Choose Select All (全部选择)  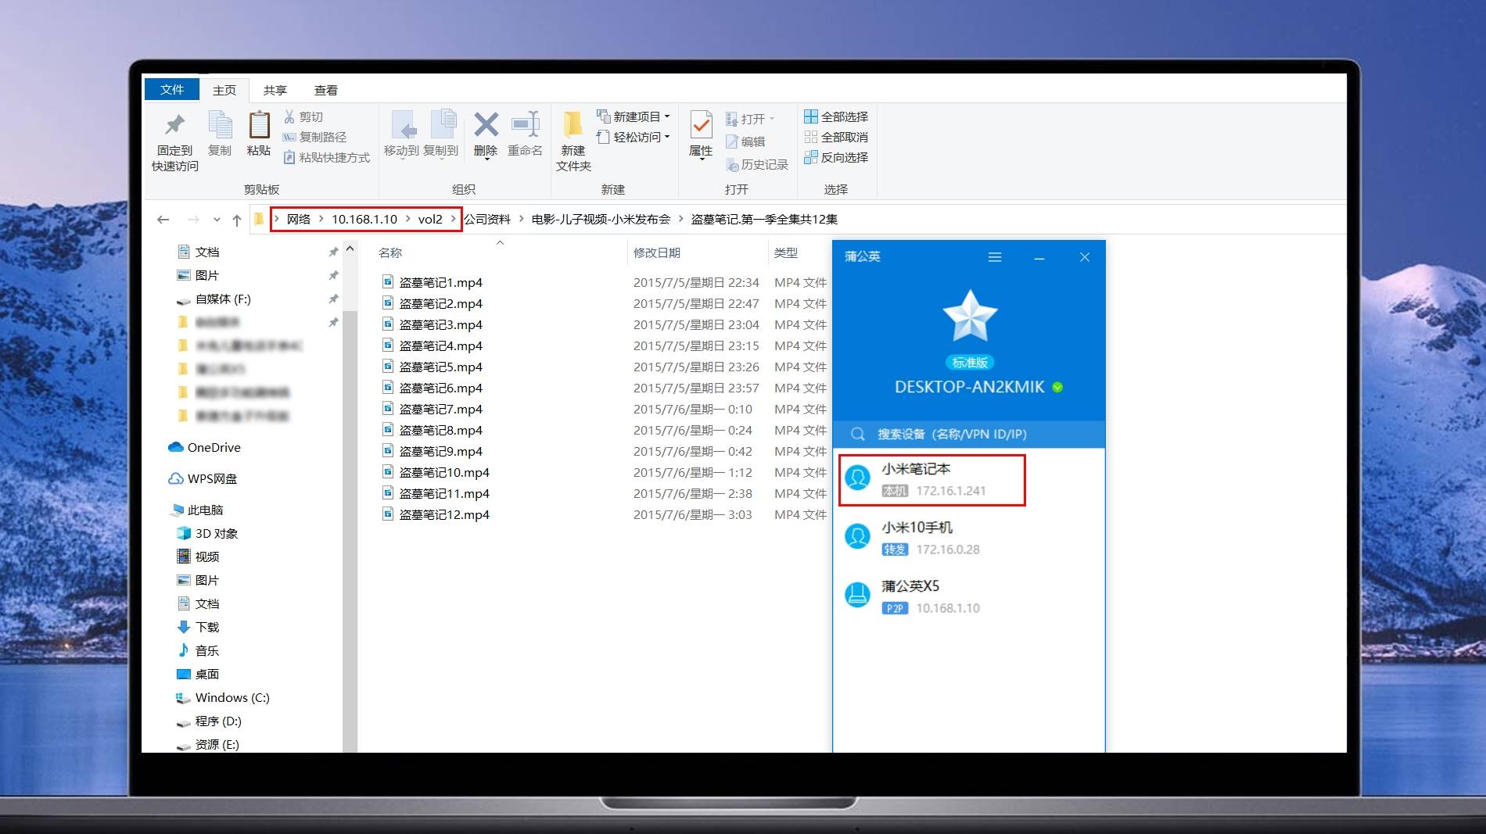point(836,116)
